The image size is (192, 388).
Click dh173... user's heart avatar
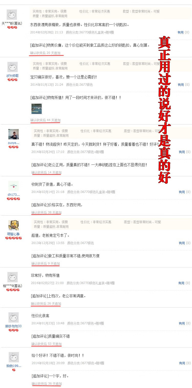coord(14,186)
